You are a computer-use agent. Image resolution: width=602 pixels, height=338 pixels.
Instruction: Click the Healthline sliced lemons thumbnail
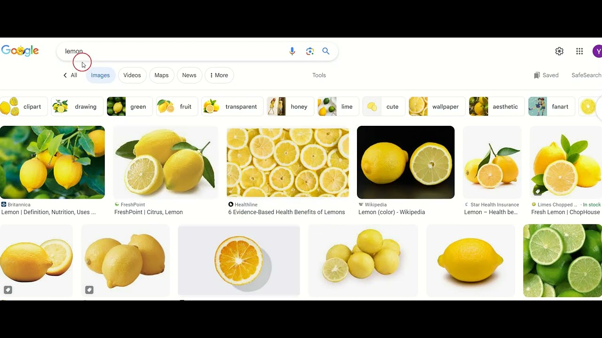(x=288, y=162)
